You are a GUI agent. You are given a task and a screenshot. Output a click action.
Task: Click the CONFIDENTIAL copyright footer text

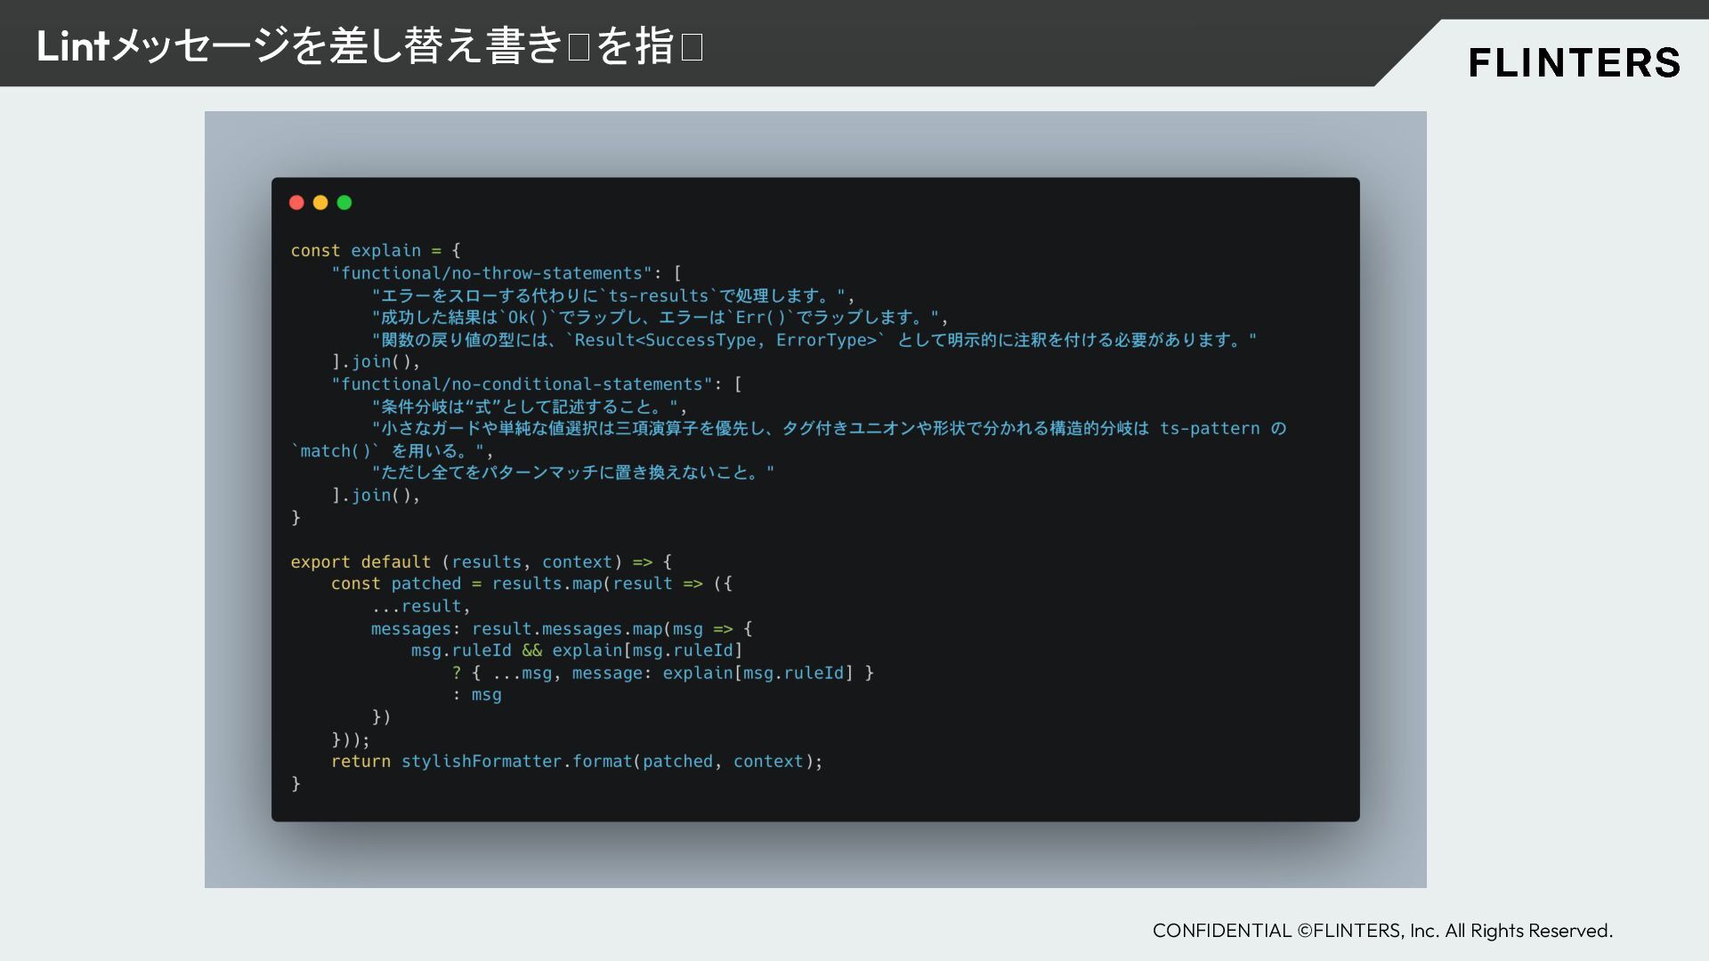1381,931
